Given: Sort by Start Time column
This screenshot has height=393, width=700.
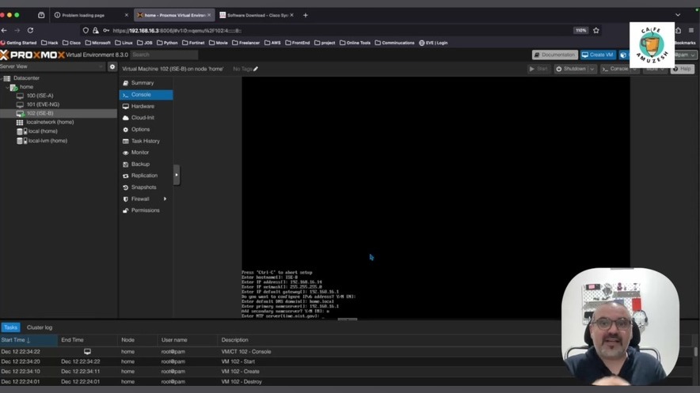Looking at the screenshot, I should [x=29, y=340].
